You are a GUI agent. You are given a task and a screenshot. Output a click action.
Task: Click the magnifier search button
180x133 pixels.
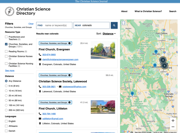pos(114,25)
